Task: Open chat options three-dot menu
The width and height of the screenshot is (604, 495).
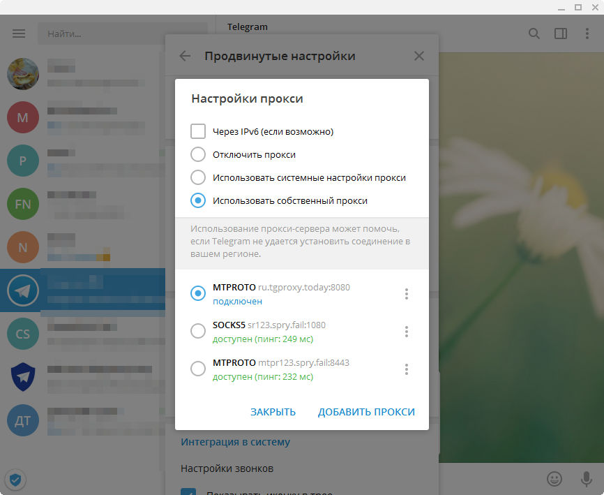Action: click(x=587, y=34)
